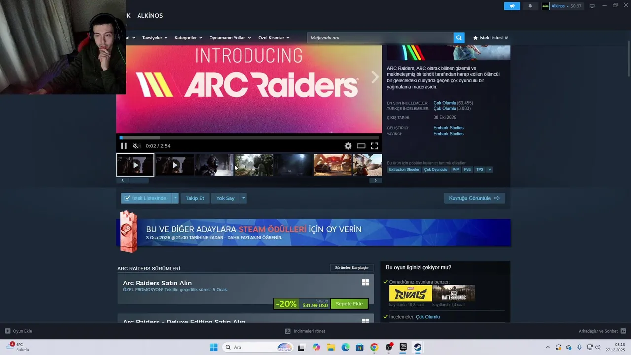Screen dimensions: 631x355
Task: Expand Alkinos account dropdown
Action: click(567, 6)
